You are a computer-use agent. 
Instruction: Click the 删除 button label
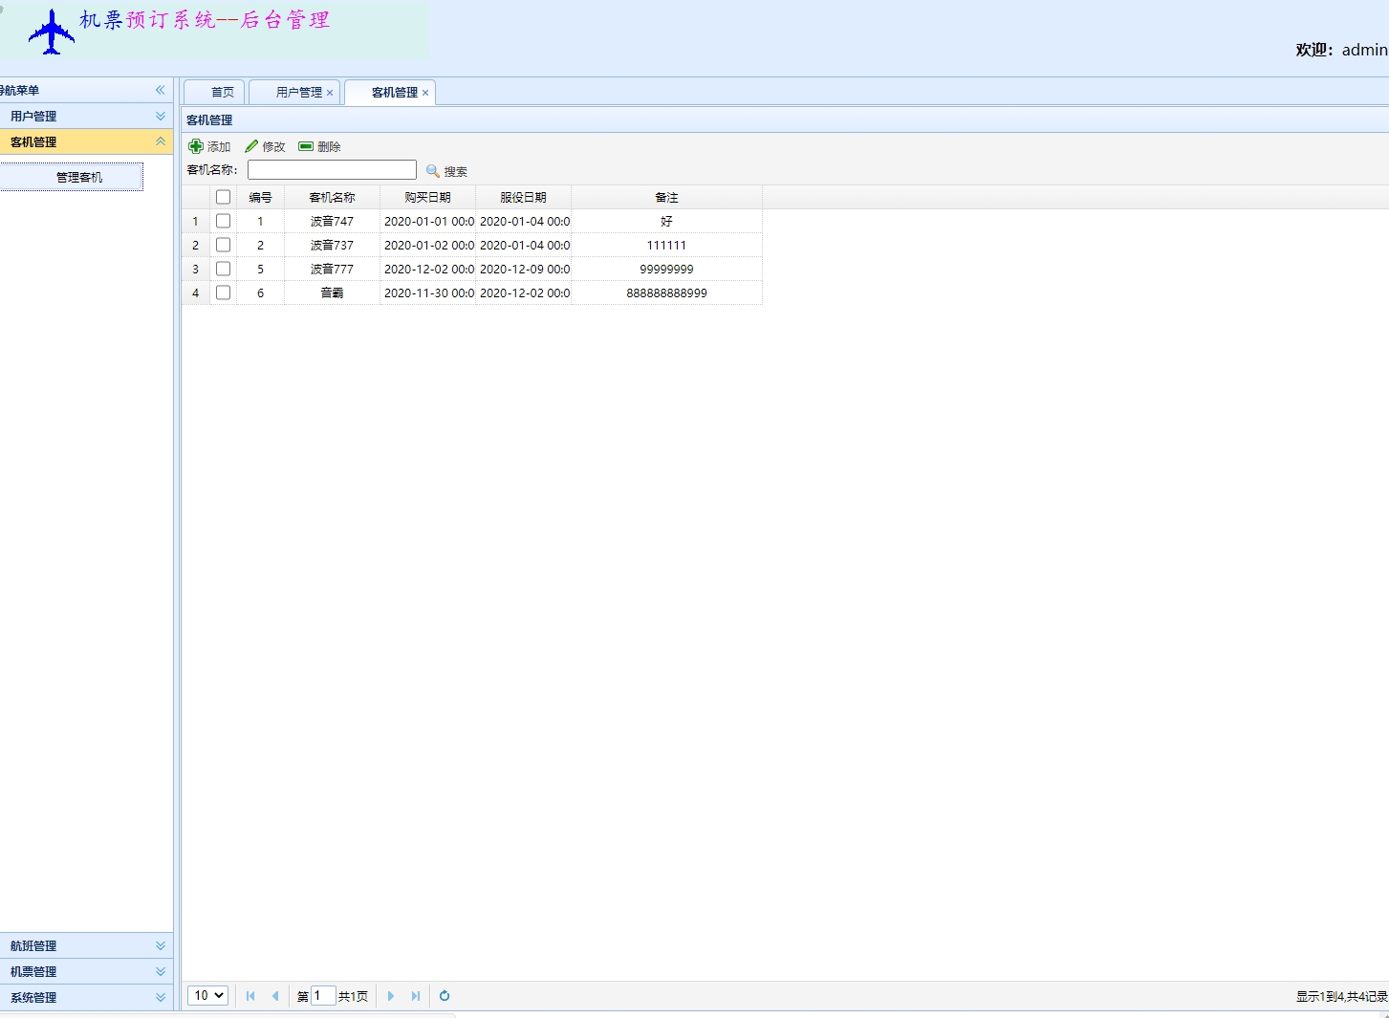tap(329, 146)
